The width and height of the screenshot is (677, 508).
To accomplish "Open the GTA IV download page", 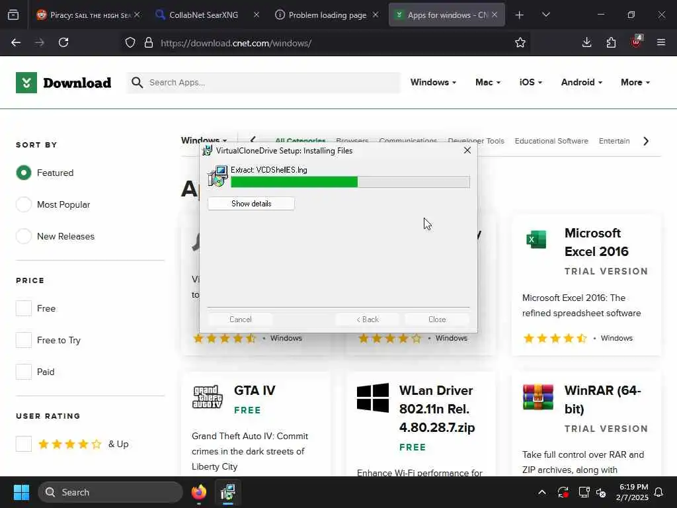I will (255, 390).
